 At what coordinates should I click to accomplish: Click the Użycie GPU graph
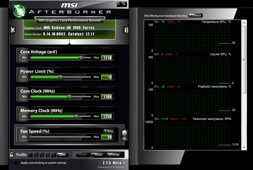193,70
